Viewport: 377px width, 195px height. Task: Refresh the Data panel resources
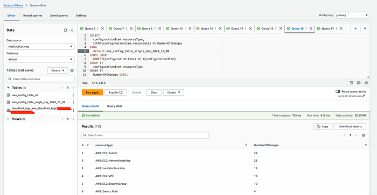tap(65, 30)
